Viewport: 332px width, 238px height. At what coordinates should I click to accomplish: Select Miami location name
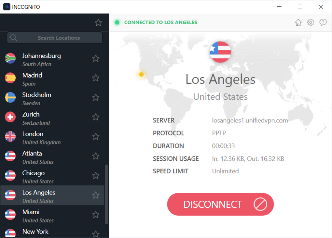click(31, 212)
